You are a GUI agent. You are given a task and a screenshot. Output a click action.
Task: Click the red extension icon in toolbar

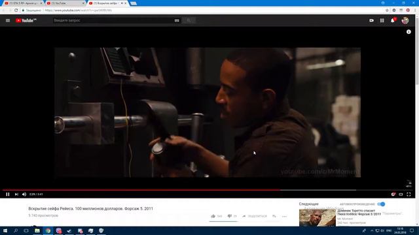tap(408, 10)
